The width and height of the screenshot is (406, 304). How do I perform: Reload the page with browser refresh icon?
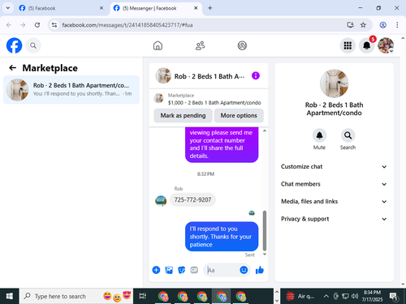(37, 25)
